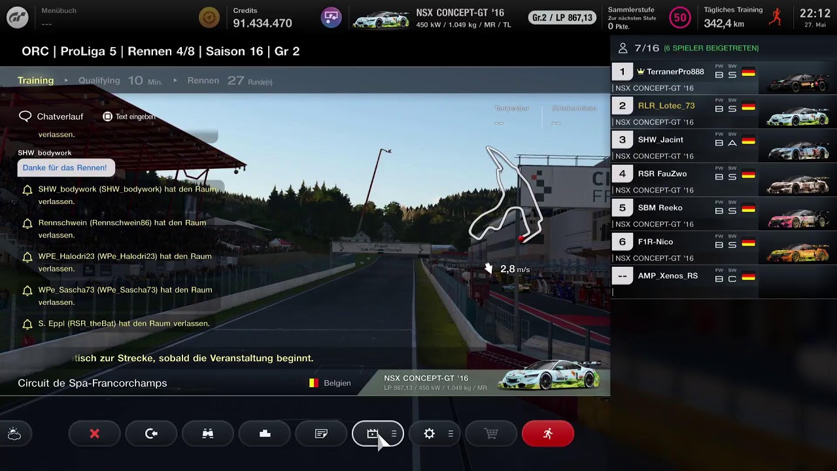
Task: Select player SBM Reeko row
Action: [724, 215]
